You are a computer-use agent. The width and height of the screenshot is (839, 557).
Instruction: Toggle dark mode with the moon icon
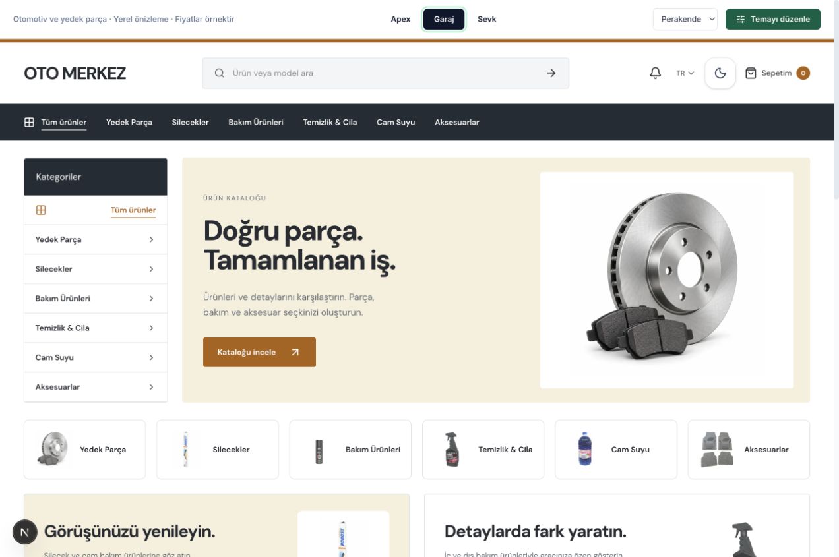click(720, 73)
